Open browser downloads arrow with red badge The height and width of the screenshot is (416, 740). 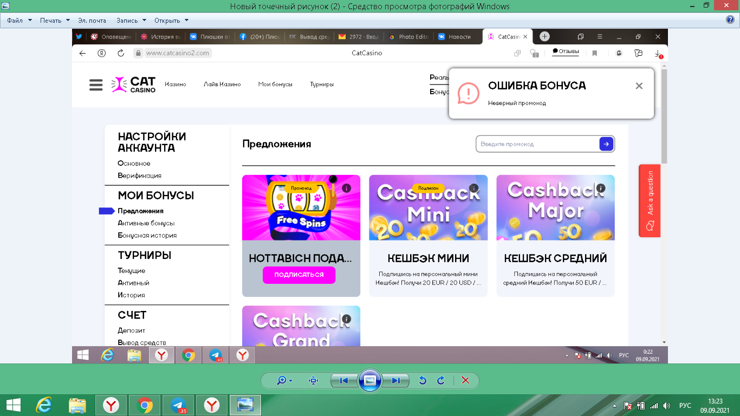coord(658,53)
